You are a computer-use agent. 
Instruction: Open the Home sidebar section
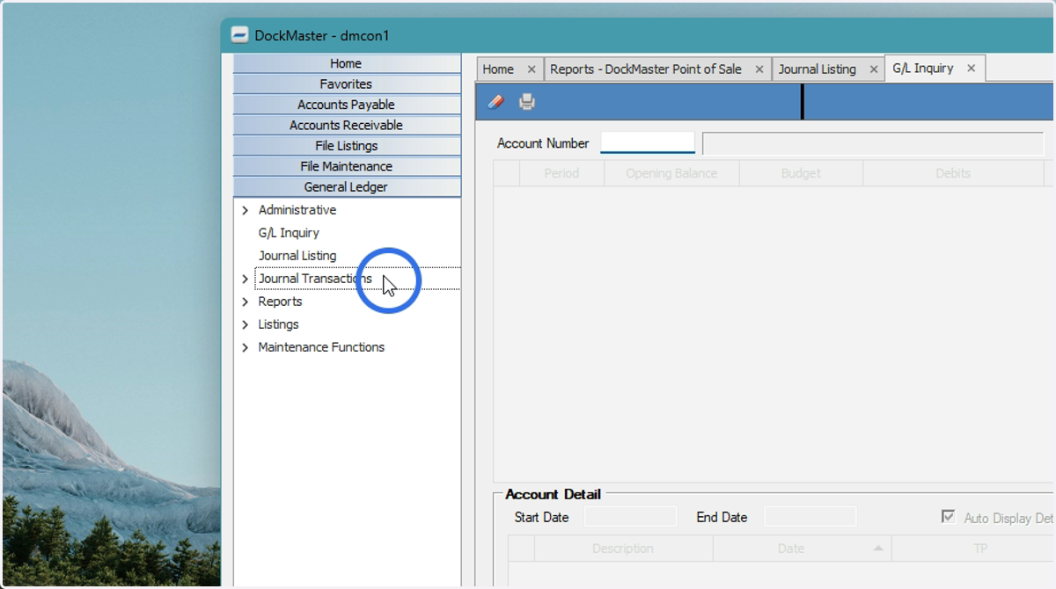(346, 63)
